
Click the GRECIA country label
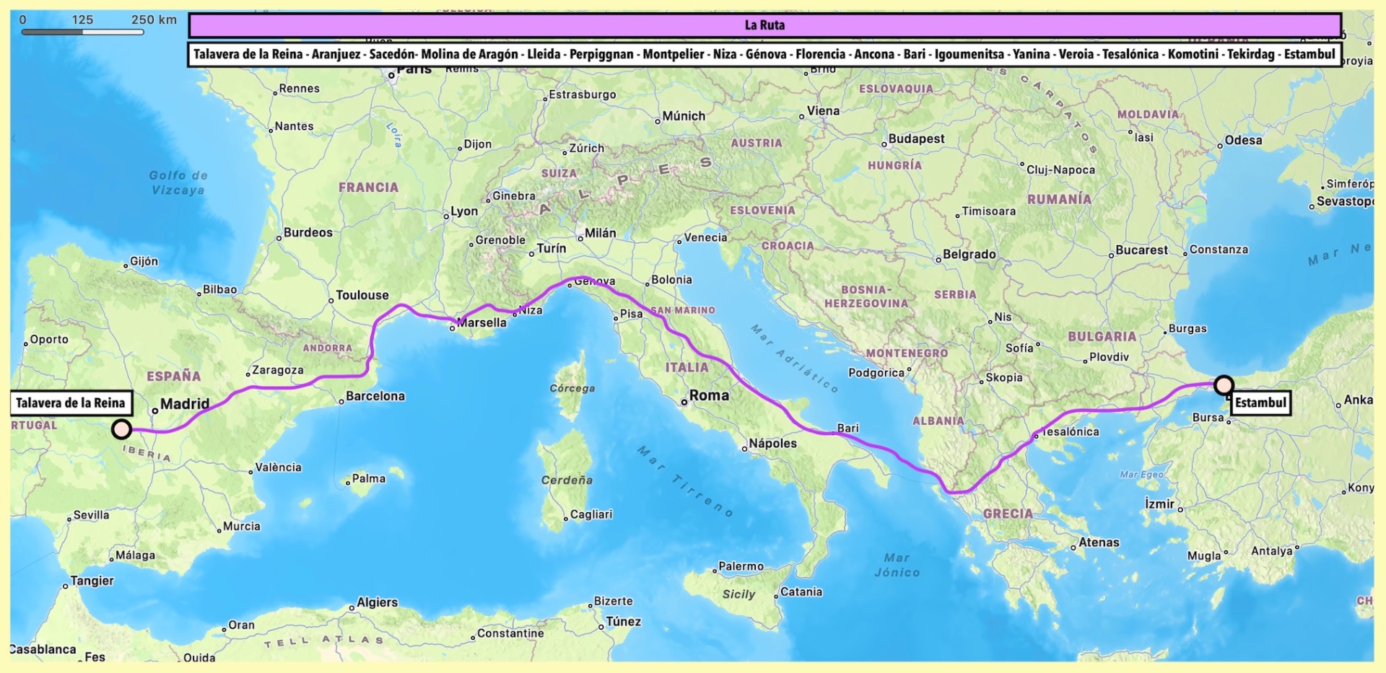[1008, 514]
